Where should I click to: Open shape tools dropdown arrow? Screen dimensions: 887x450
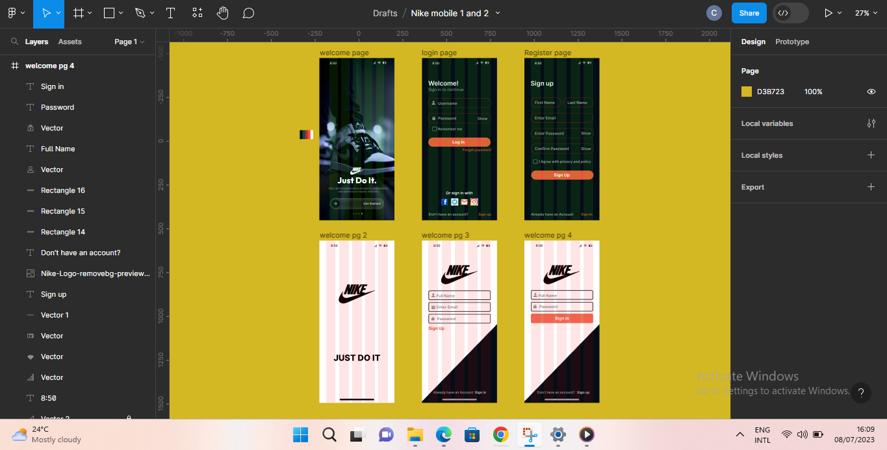[x=121, y=13]
